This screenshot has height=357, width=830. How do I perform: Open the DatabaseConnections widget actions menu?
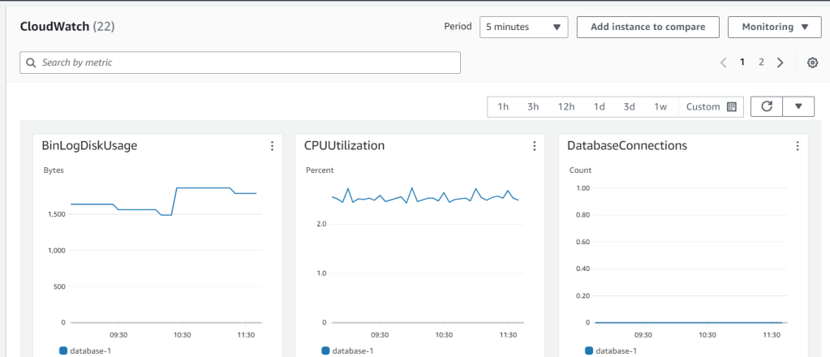[x=798, y=146]
